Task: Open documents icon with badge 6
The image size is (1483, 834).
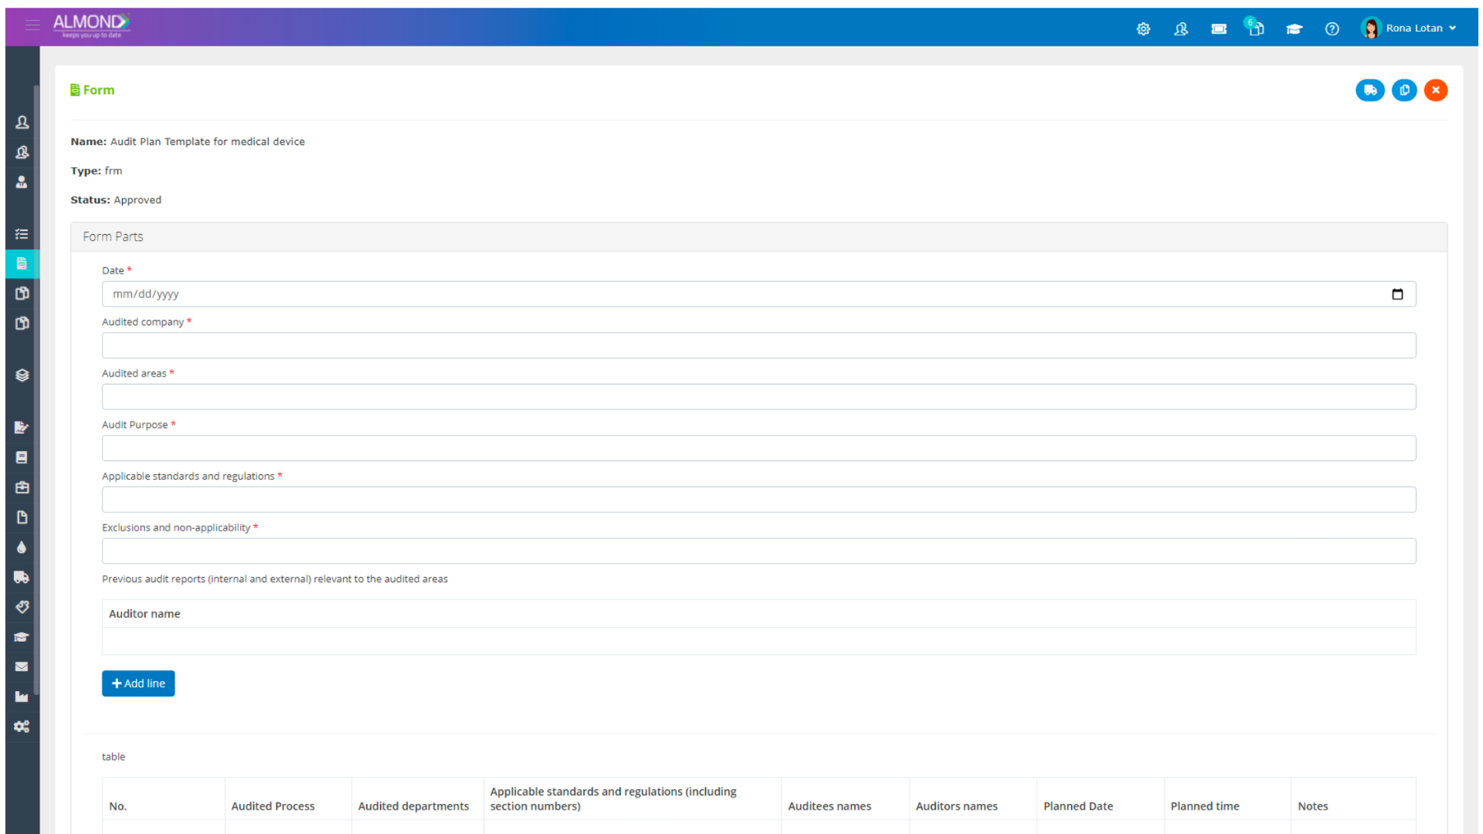Action: pyautogui.click(x=1255, y=27)
